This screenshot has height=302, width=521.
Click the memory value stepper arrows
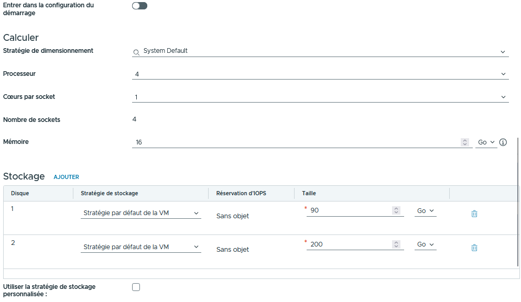[464, 142]
